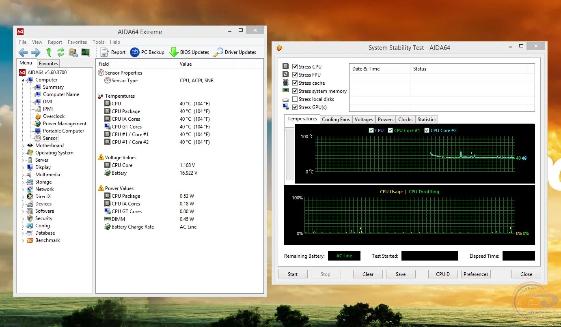Enable the Stress local disks checkbox
This screenshot has height=327, width=561.
pyautogui.click(x=295, y=99)
